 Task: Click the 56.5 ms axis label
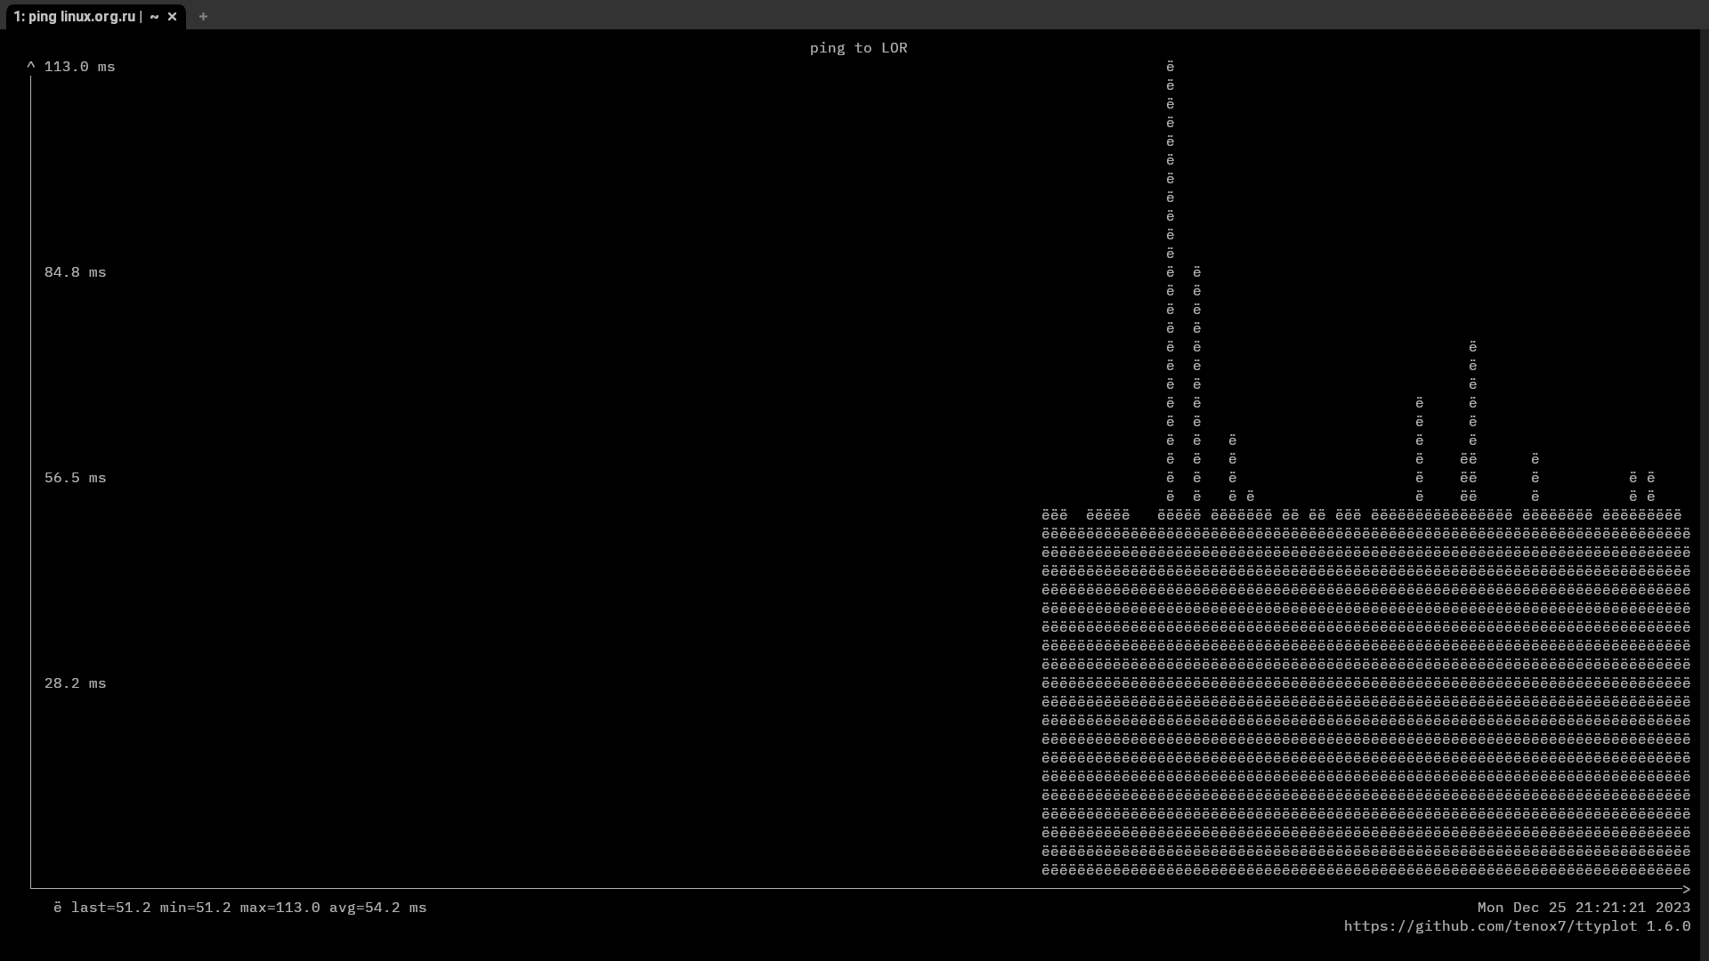coord(75,478)
